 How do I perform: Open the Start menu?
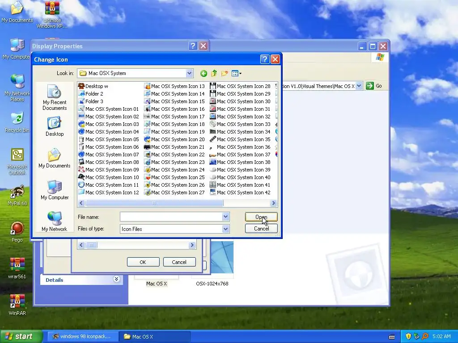tap(21, 336)
